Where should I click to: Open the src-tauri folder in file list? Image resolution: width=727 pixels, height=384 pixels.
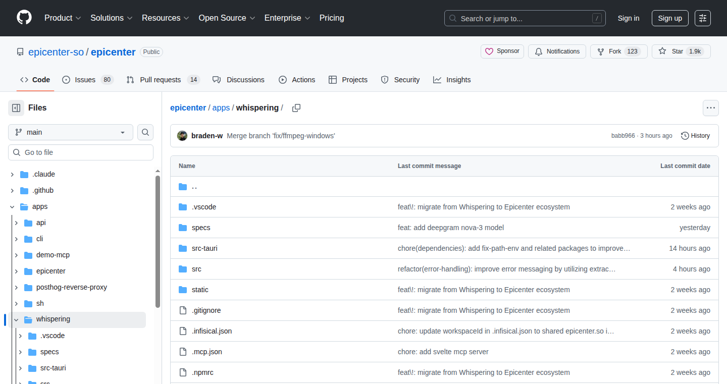tap(204, 248)
